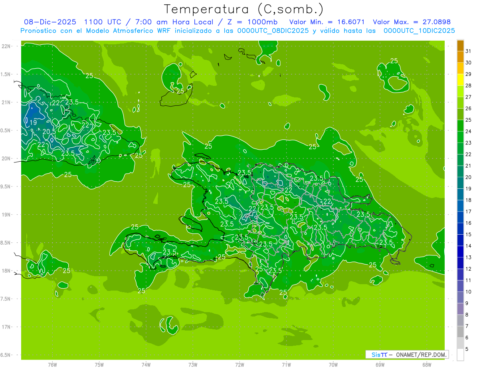Pick the orange color bar segment above 31
This screenshot has height=370, width=479.
click(x=460, y=46)
